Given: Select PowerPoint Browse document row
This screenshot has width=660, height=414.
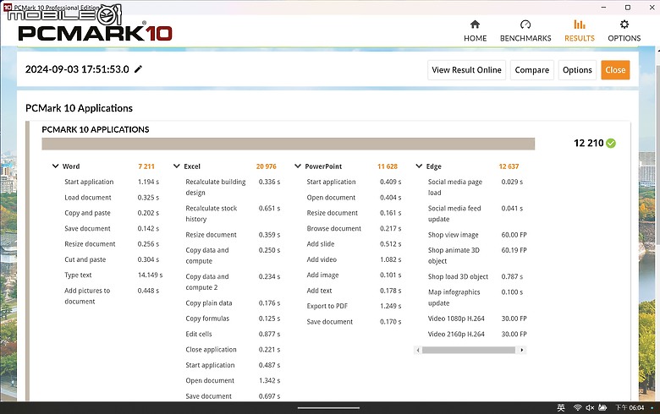Looking at the screenshot, I should point(354,229).
